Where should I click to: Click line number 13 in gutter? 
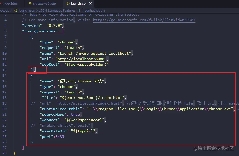pyautogui.click(x=4, y=70)
